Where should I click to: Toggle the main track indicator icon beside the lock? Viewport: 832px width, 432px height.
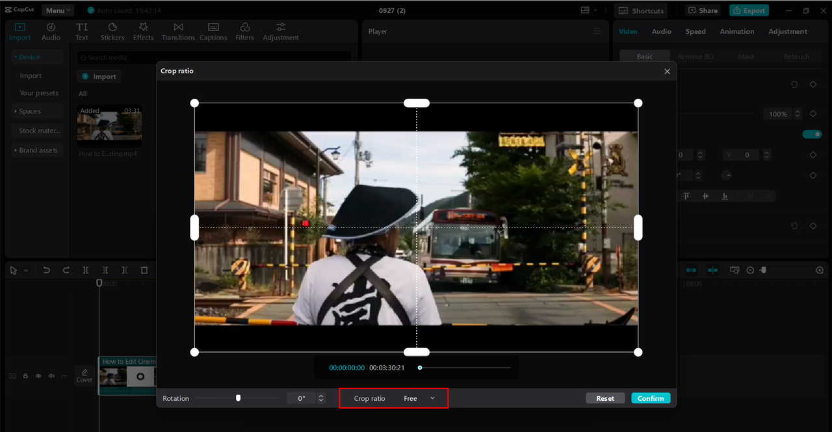[x=12, y=375]
